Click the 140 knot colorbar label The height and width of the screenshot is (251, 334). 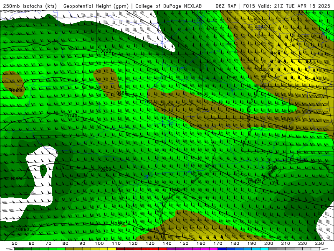(167, 243)
